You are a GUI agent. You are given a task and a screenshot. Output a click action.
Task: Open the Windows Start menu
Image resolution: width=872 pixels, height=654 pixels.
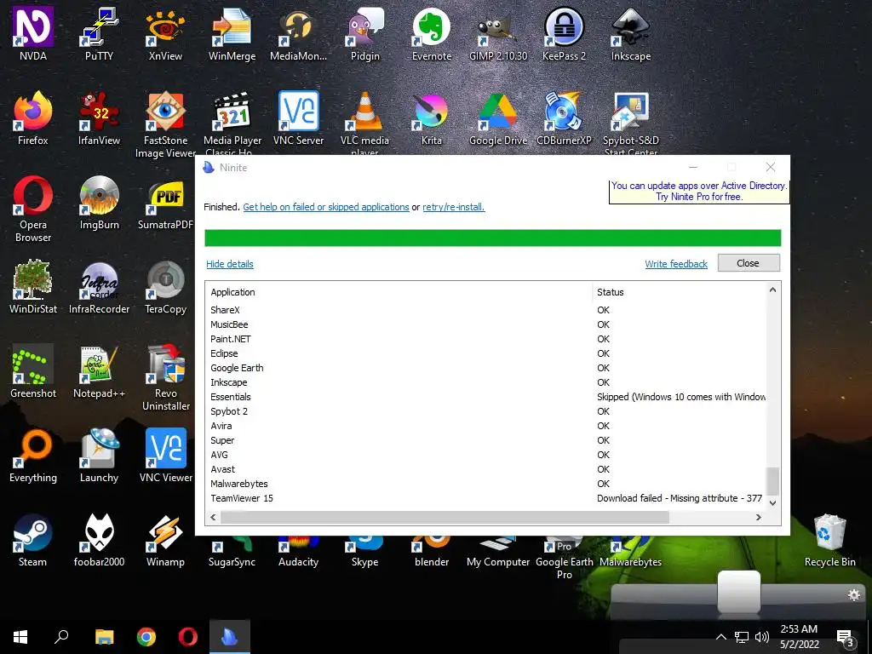(x=20, y=637)
